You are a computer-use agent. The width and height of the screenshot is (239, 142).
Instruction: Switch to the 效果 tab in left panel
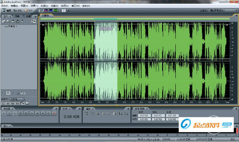[17, 16]
